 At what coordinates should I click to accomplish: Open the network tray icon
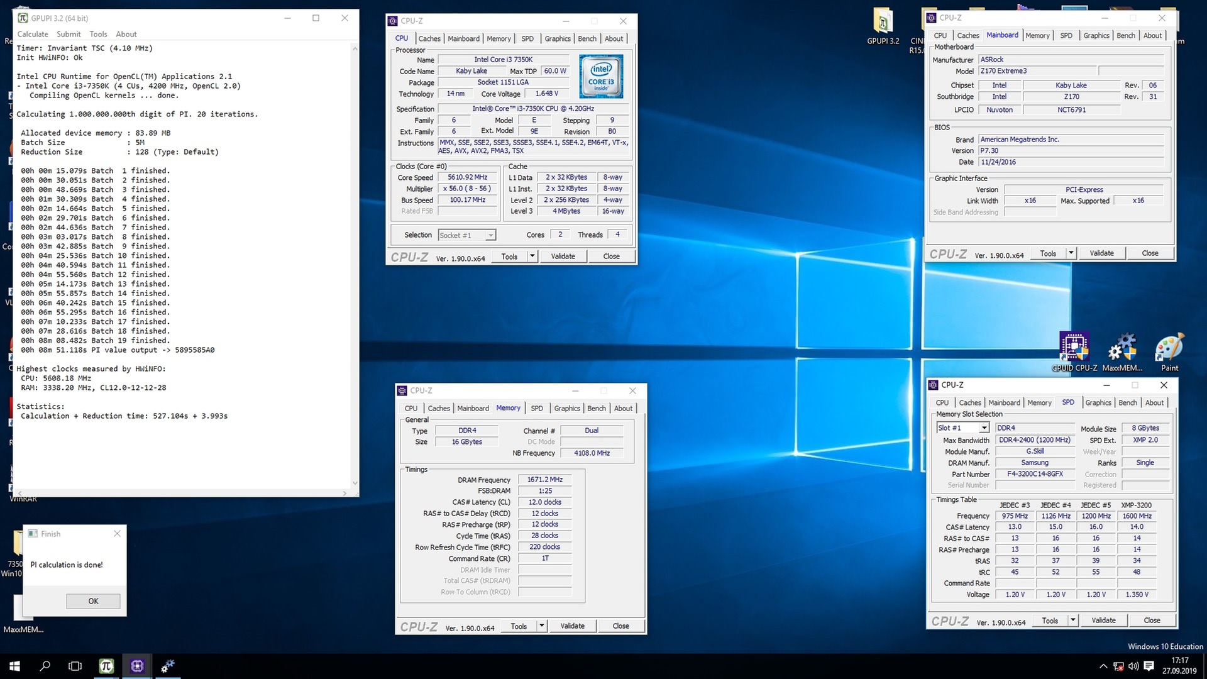[1118, 666]
